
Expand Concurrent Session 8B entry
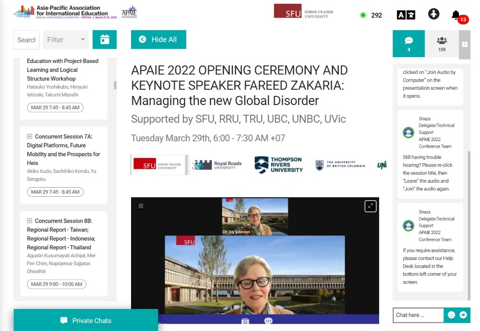tap(29, 221)
